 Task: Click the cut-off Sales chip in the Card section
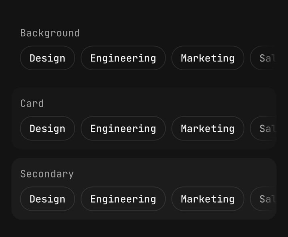263,128
